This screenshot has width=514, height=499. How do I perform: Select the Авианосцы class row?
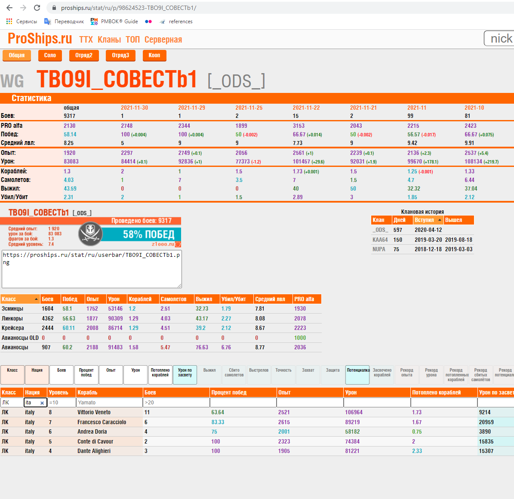[160, 347]
